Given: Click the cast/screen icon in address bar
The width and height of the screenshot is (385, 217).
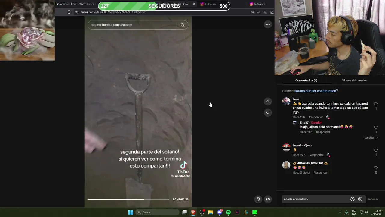Looking at the screenshot, I should [x=258, y=12].
